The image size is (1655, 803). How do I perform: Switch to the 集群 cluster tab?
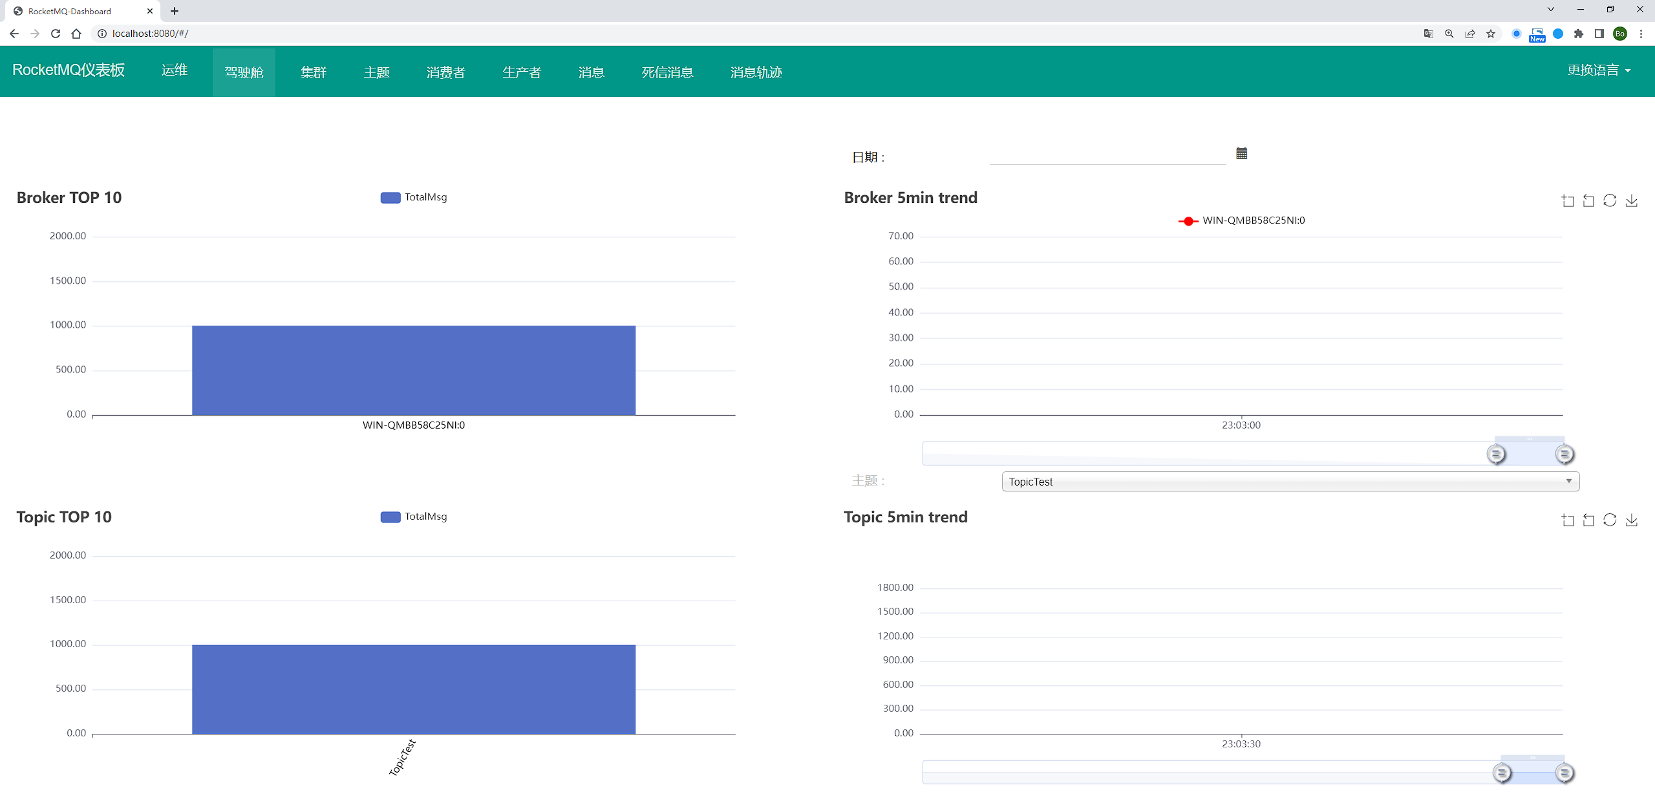[x=314, y=72]
